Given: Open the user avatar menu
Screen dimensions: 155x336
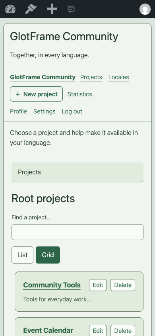Looking at the screenshot, I should (x=145, y=9).
